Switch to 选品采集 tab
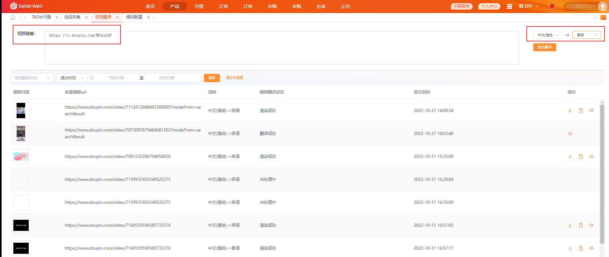This screenshot has width=609, height=257. click(72, 17)
